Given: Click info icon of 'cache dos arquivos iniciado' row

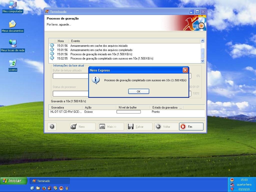Looking at the screenshot, I should 52,45.
